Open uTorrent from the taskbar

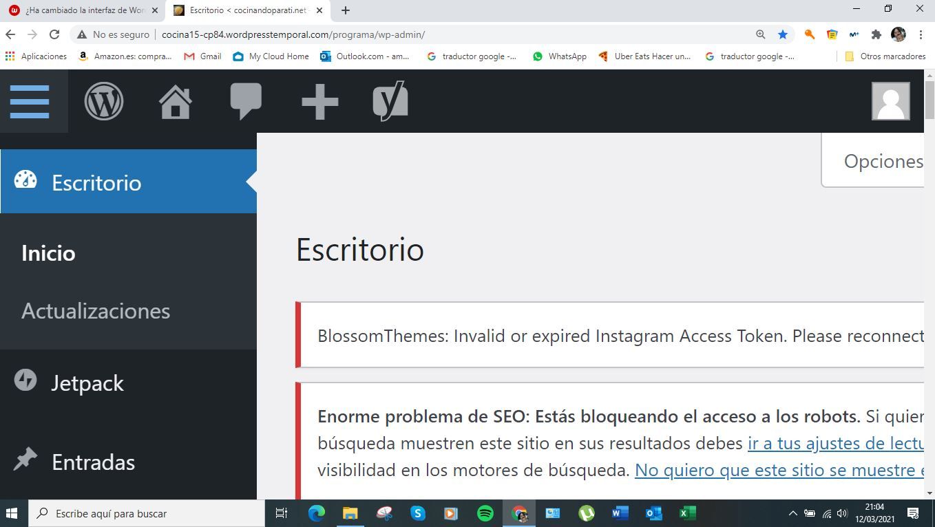587,513
